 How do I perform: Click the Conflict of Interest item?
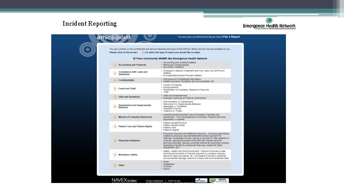[172, 85]
